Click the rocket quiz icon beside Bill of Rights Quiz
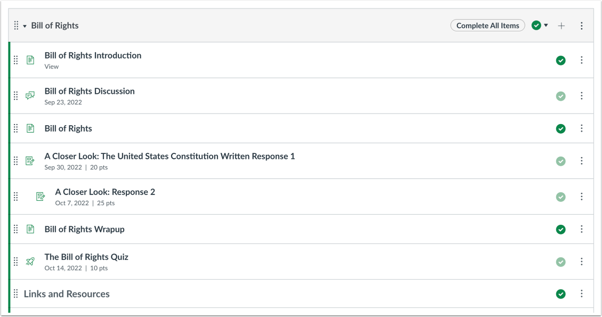Screen dimensions: 602x317 (x=30, y=262)
